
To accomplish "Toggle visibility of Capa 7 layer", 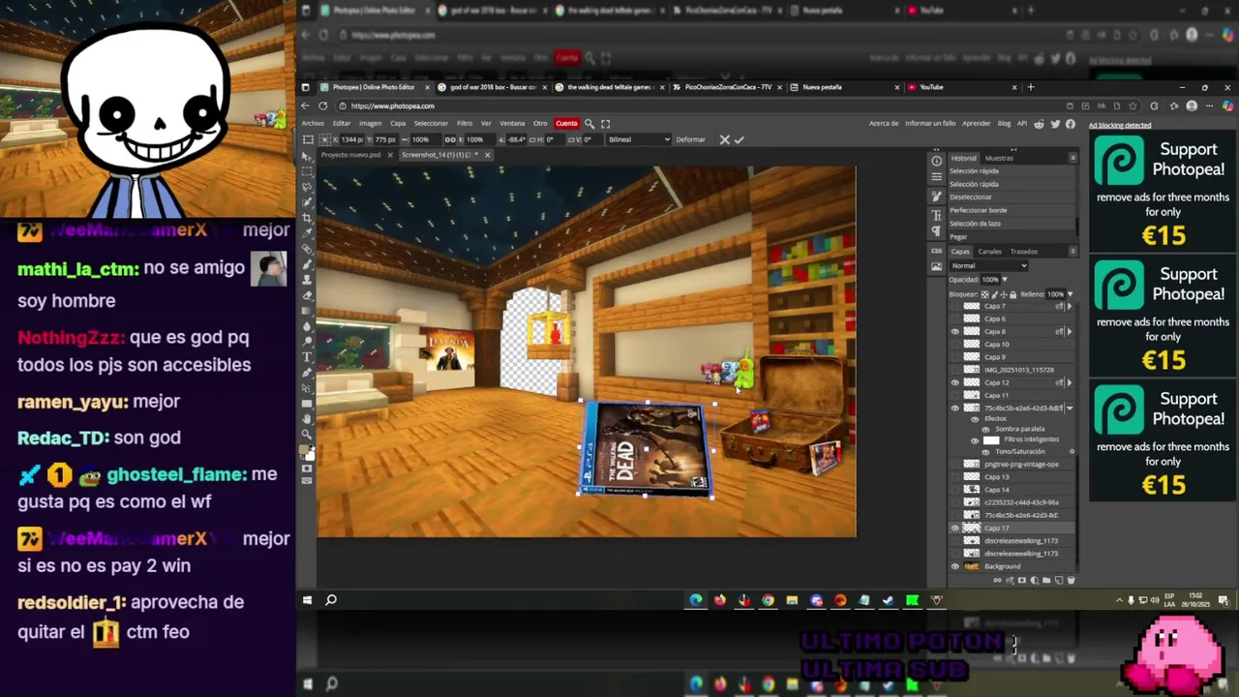I will (x=954, y=306).
